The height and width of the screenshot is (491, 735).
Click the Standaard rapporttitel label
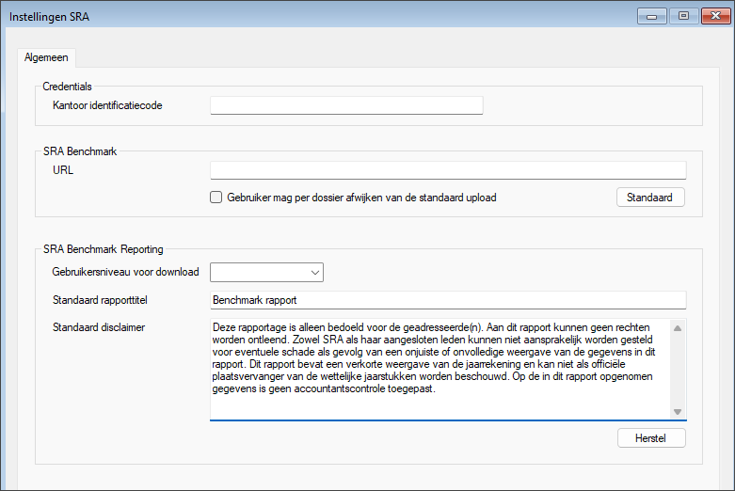(100, 300)
